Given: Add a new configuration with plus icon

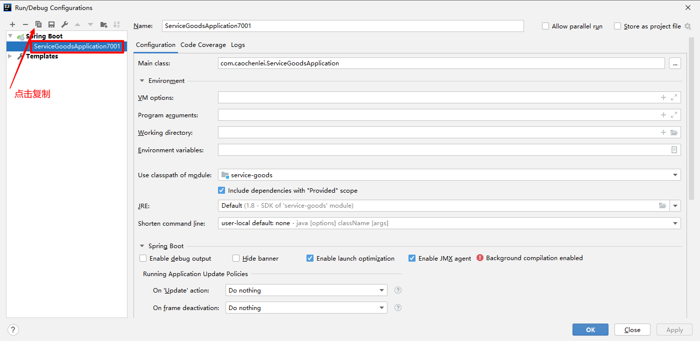Looking at the screenshot, I should pos(12,24).
